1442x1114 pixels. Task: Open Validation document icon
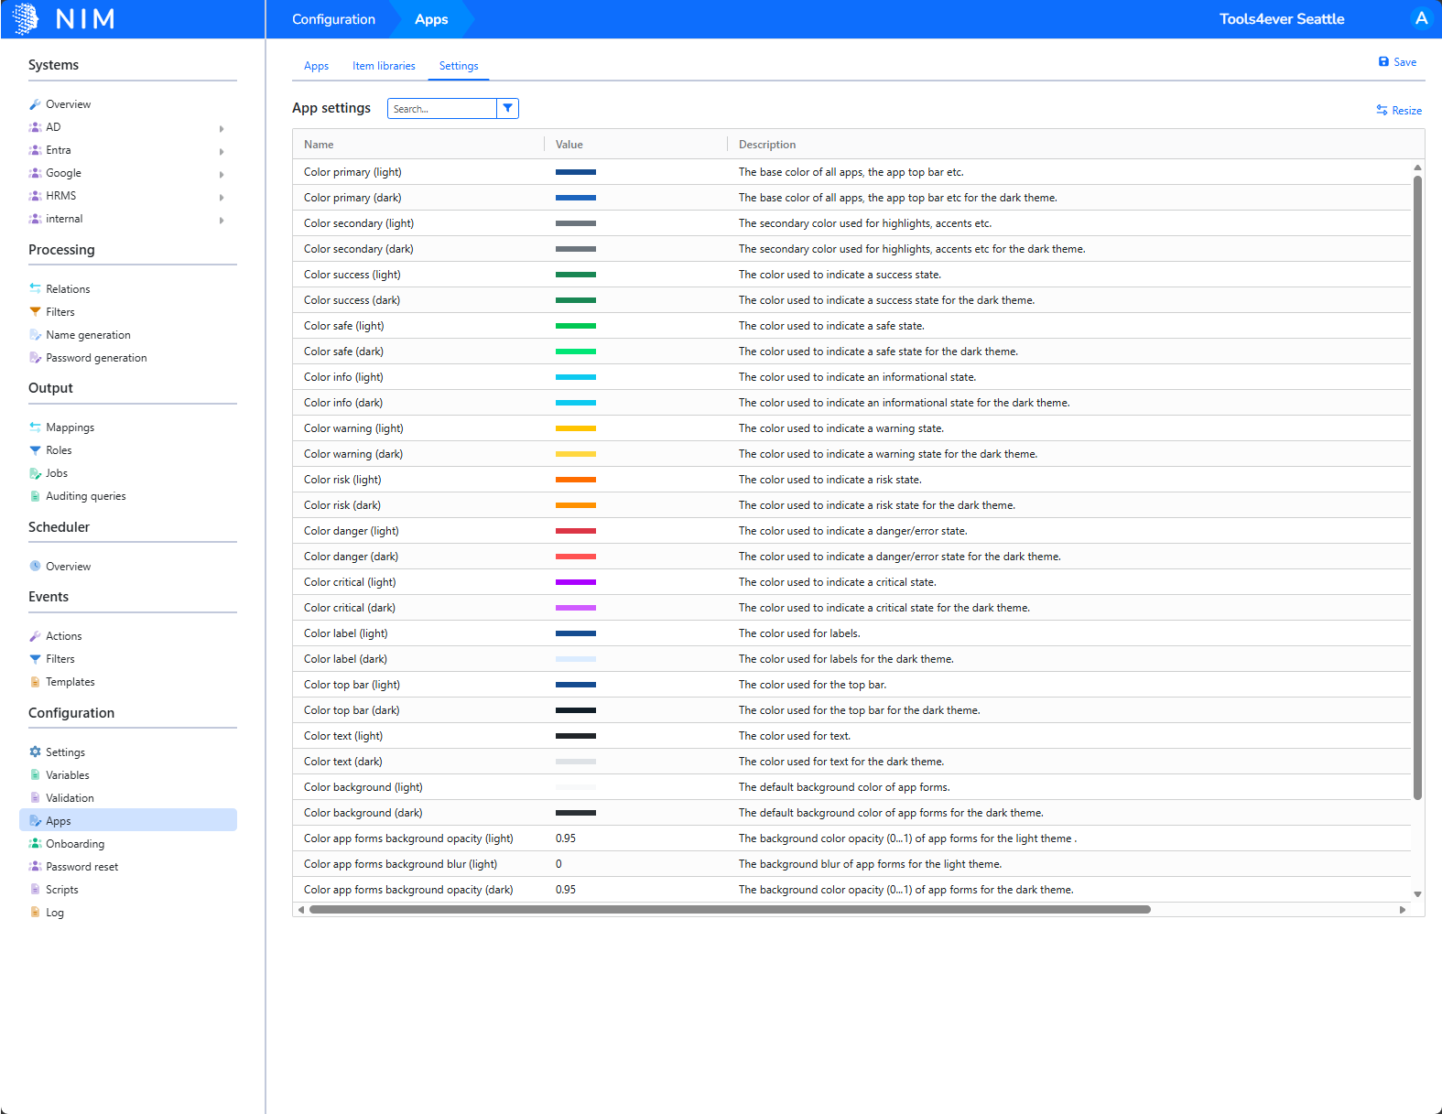[x=35, y=797]
